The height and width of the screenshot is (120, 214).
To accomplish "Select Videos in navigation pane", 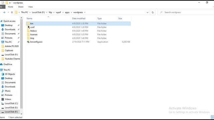I will click(x=8, y=99).
